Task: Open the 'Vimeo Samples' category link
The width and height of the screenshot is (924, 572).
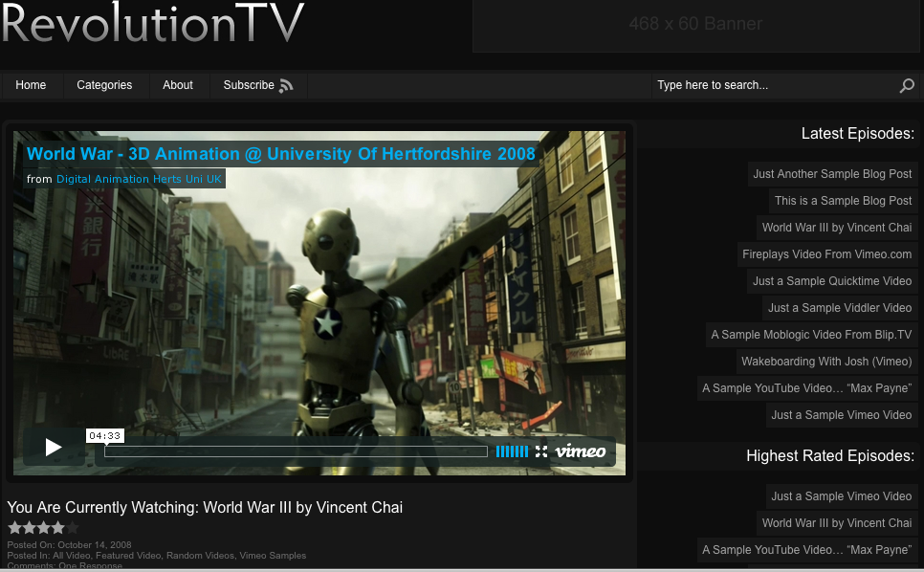Action: click(x=273, y=556)
